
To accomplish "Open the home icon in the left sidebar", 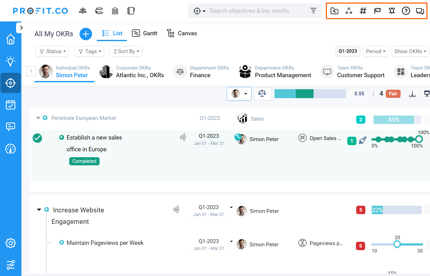I will coord(10,39).
